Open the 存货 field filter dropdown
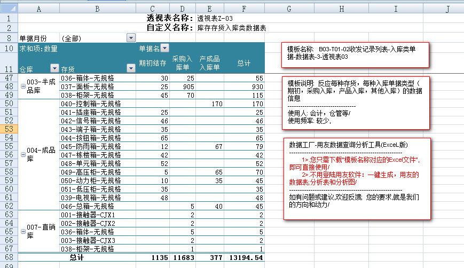The height and width of the screenshot is (268, 464). 131,68
